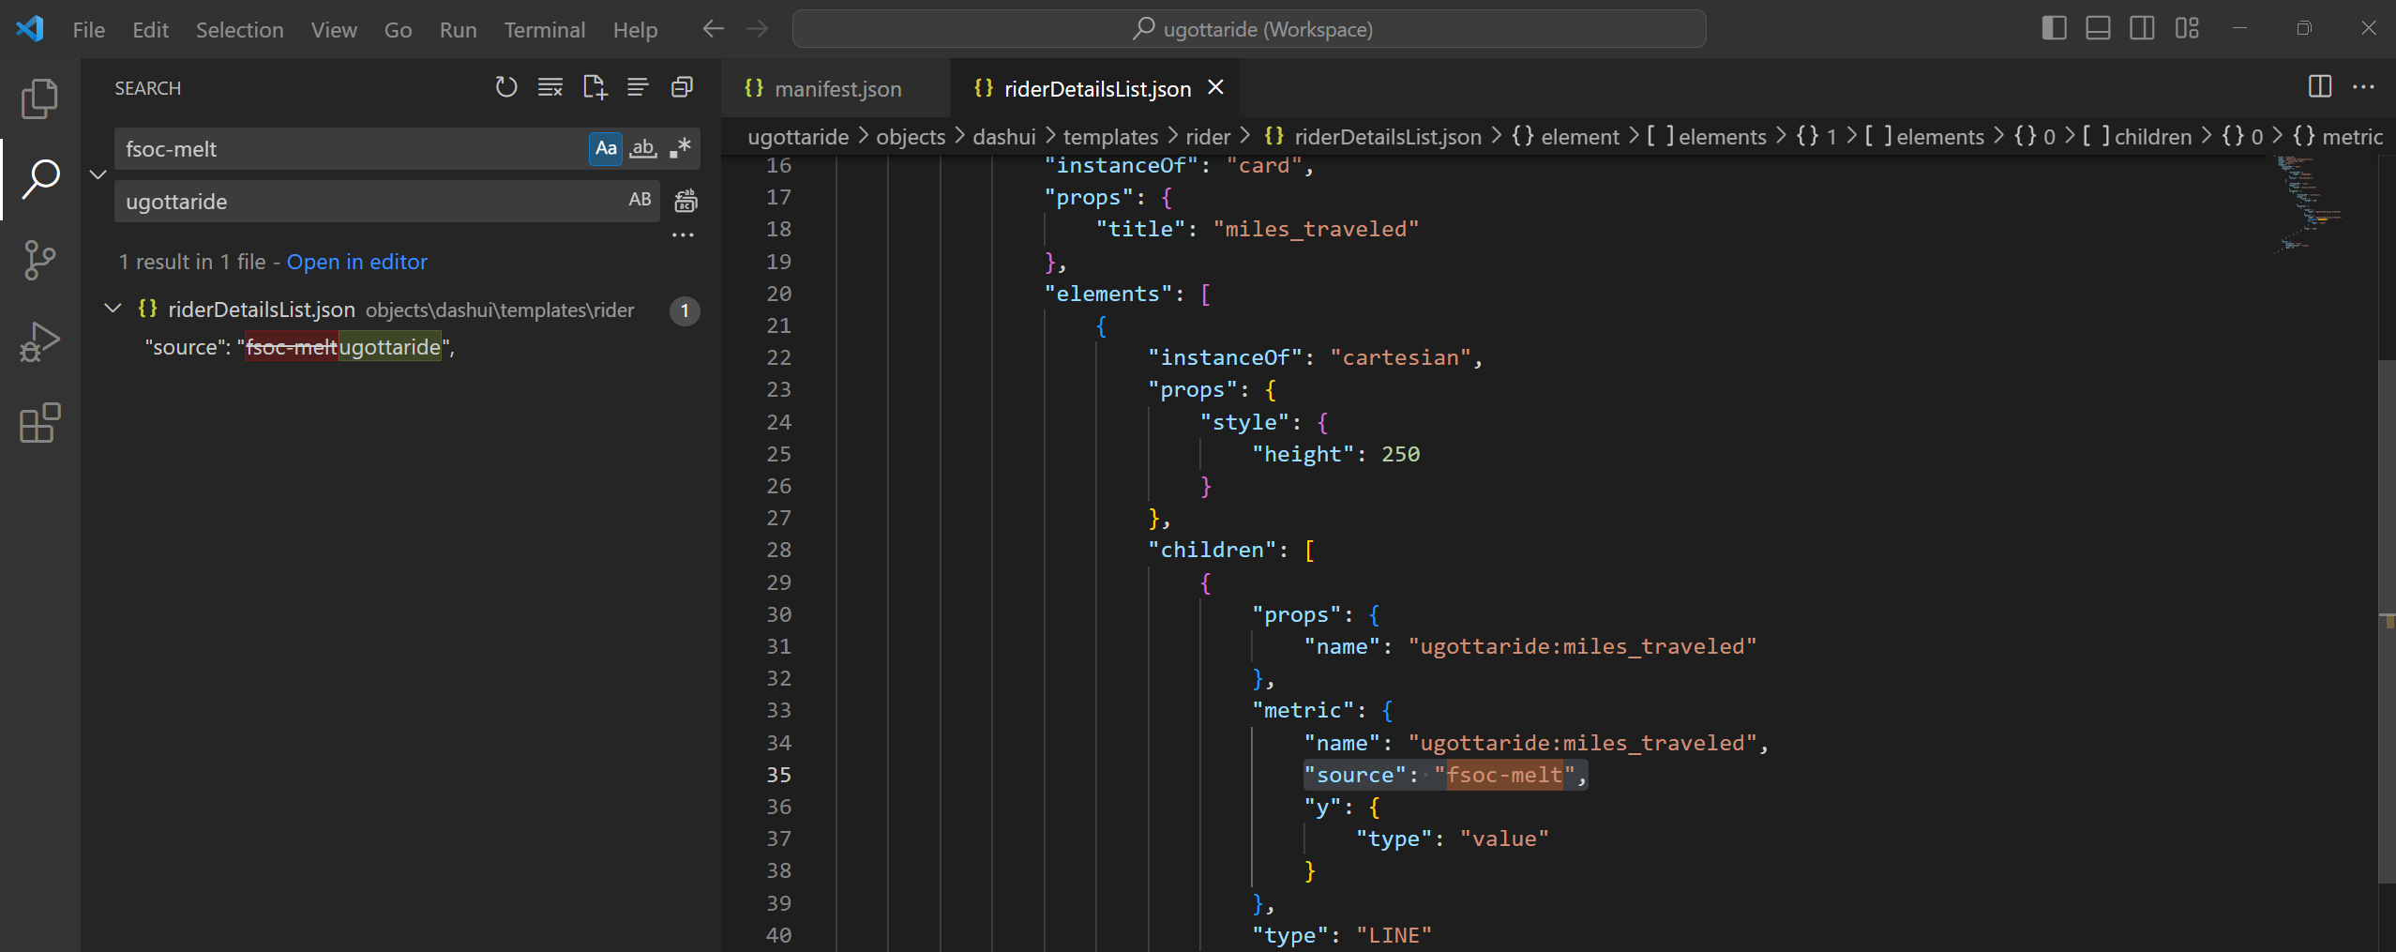Split the editor to the right
Viewport: 2396px width, 952px height.
click(2319, 87)
